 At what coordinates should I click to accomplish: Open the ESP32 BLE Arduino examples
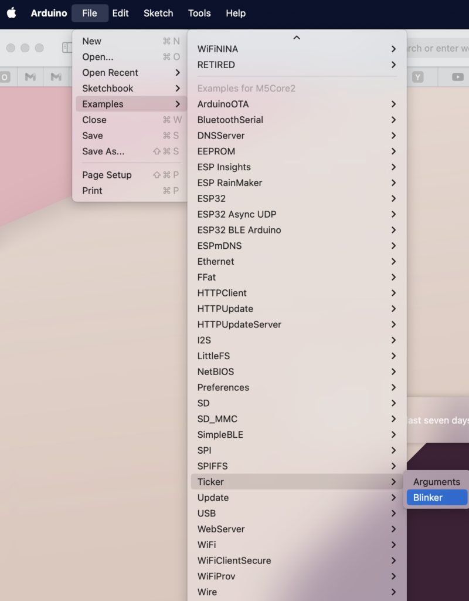click(x=297, y=229)
